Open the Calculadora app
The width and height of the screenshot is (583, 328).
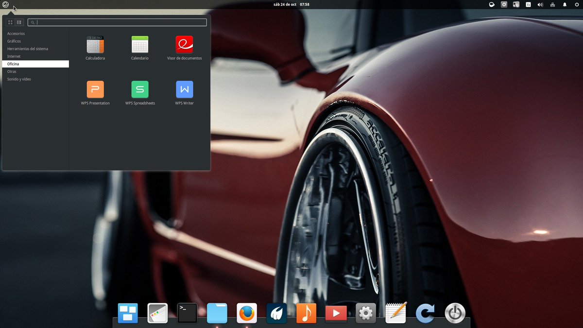[x=95, y=48]
